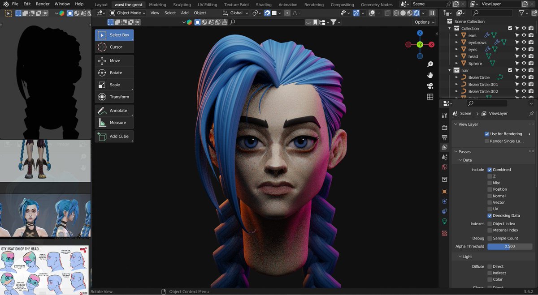Image resolution: width=538 pixels, height=295 pixels.
Task: Collapse the hair collection
Action: [450, 70]
